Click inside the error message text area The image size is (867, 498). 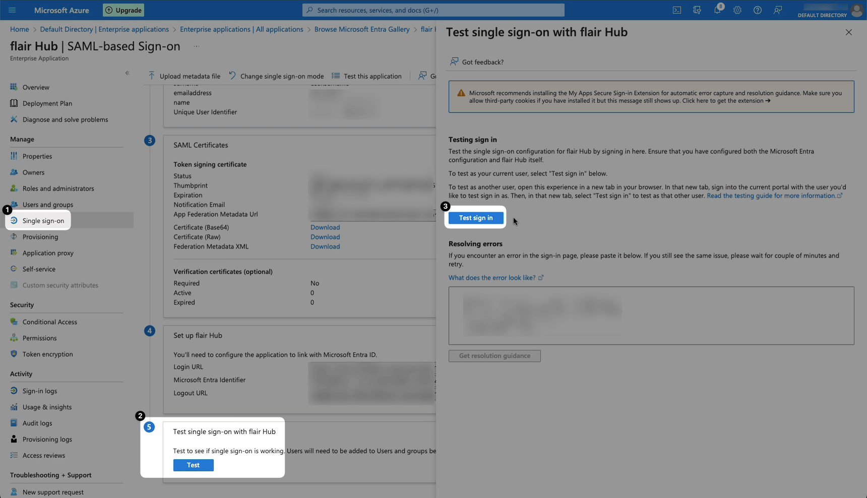click(651, 316)
